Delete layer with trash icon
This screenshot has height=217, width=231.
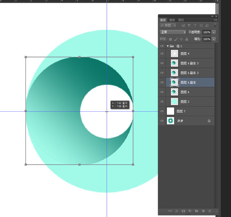pos(209,211)
